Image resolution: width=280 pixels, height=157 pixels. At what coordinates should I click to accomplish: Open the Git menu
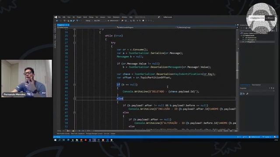click(73, 17)
